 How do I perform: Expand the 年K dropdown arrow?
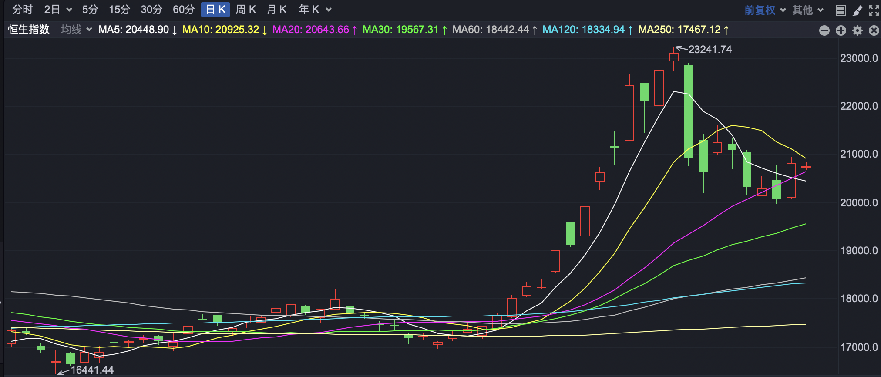click(x=329, y=10)
